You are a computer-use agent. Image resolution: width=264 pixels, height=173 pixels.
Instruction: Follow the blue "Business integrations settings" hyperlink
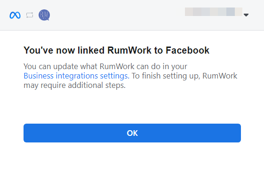coord(76,76)
